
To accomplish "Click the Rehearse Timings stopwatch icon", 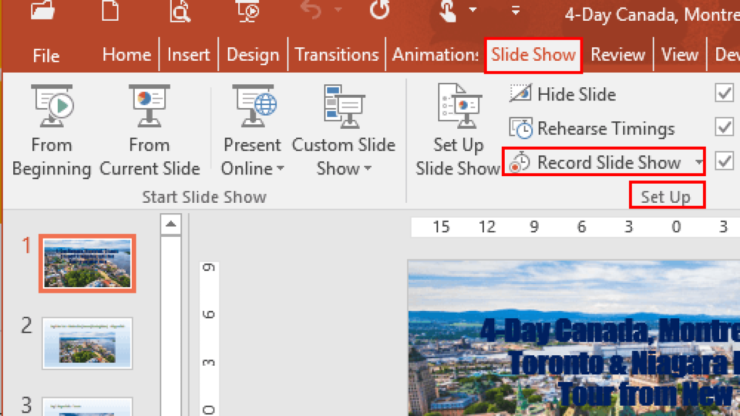I will coord(521,128).
